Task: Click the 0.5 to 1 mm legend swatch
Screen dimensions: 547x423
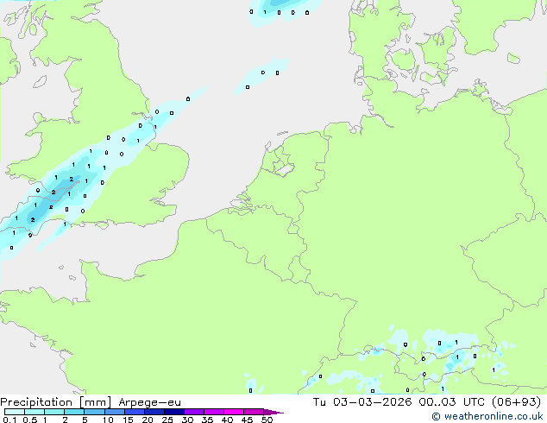Action: pyautogui.click(x=35, y=412)
